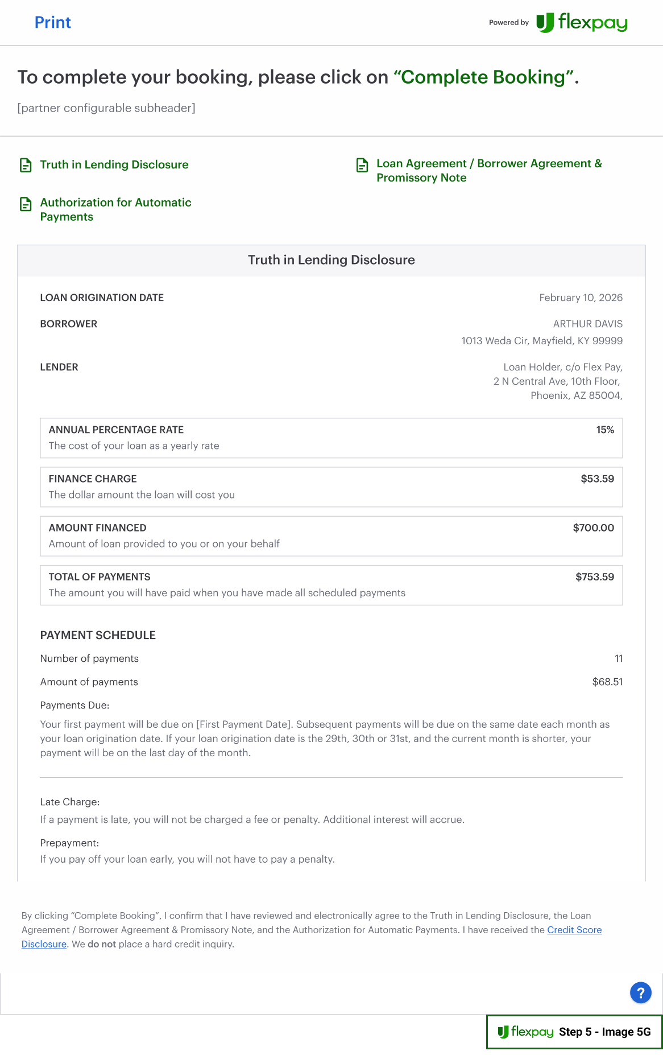Open the Credit Score Disclosure link
This screenshot has width=663, height=1055.
(574, 930)
